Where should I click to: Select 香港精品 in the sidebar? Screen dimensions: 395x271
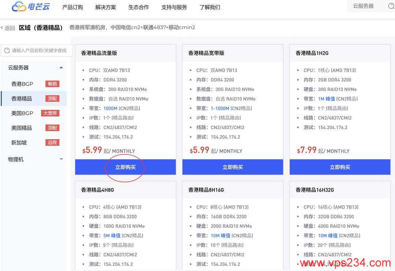tap(22, 99)
